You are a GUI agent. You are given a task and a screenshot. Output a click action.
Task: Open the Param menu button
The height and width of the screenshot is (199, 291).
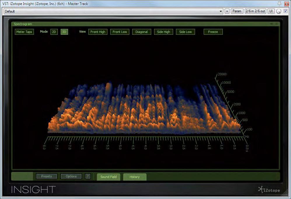click(237, 11)
